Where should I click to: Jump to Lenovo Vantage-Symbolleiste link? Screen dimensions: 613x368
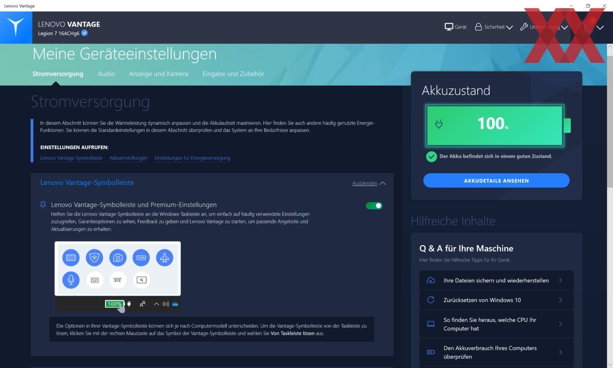[x=71, y=158]
